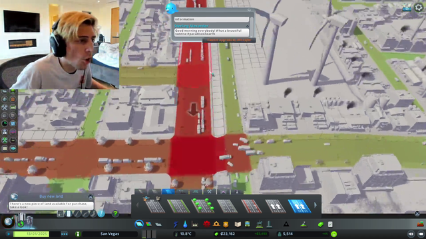426x239 pixels.
Task: Switch to the intersections roads tab
Action: [196, 192]
